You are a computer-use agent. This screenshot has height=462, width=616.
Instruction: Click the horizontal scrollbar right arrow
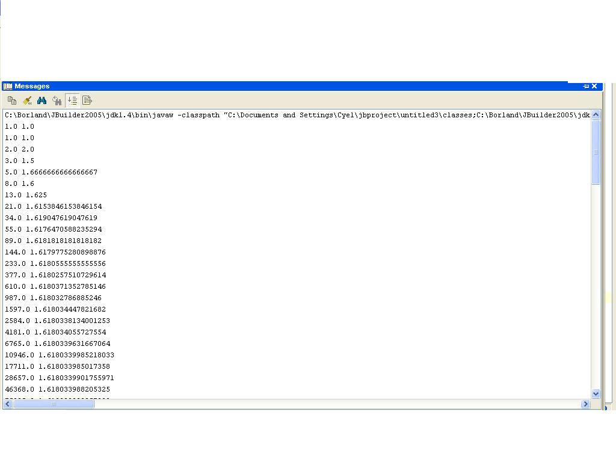coord(585,404)
